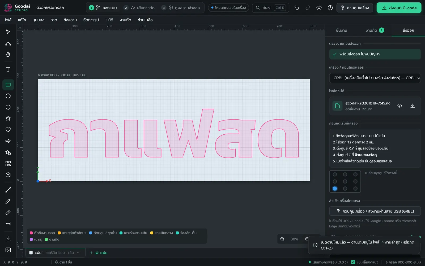Image resolution: width=425 pixels, height=266 pixels.
Task: Click the pink ตัดชิ้นงานออก legend swatch
Action: click(31, 233)
